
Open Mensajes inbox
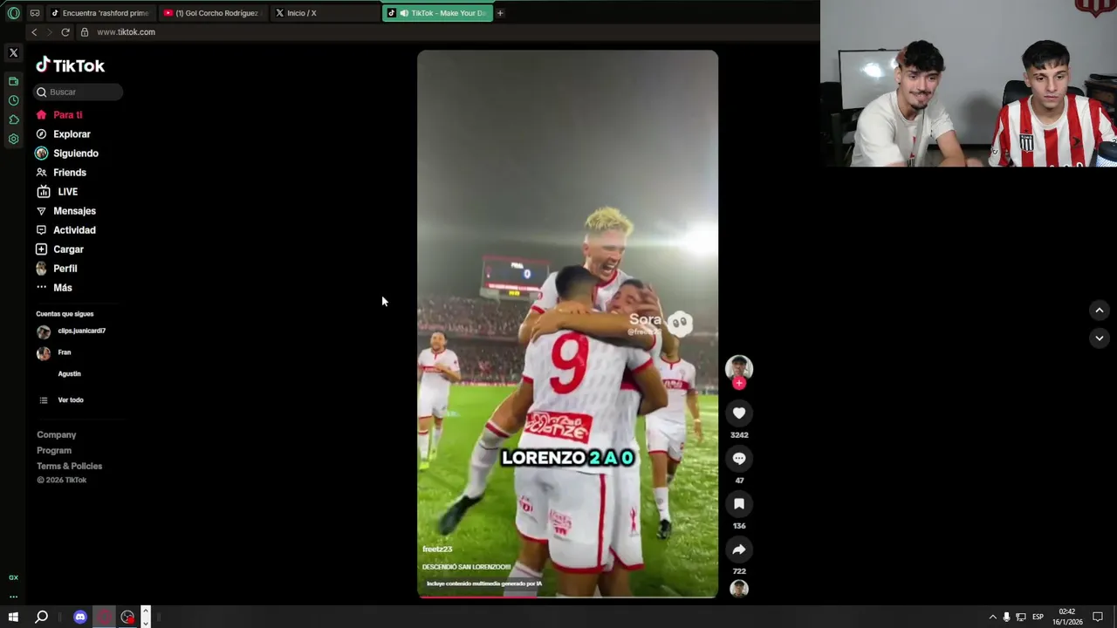(x=66, y=211)
